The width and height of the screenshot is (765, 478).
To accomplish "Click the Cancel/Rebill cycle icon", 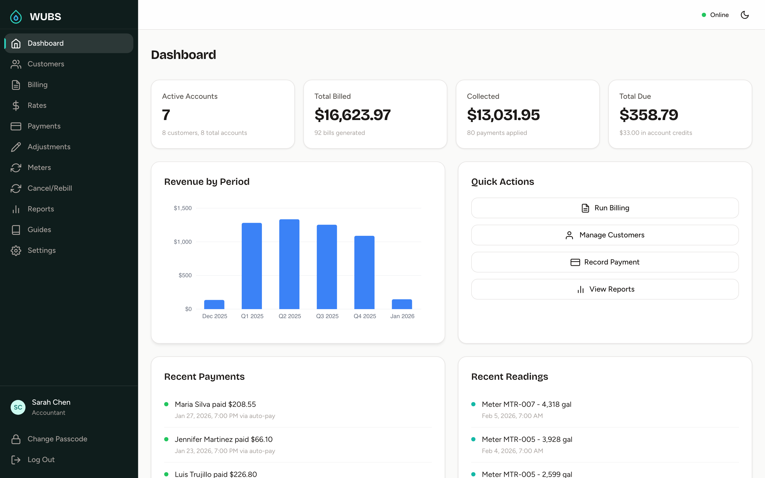I will coord(16,189).
